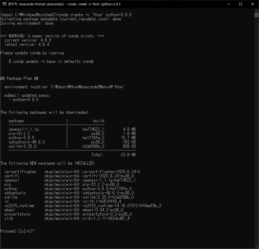Click the '15.7 MB' size value
Screen dimensions: 259x249
128,138
